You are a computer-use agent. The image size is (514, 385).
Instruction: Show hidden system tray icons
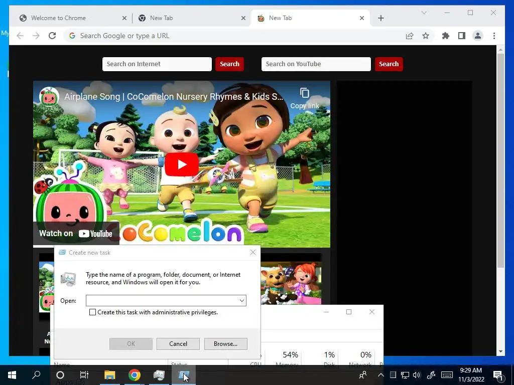380,375
